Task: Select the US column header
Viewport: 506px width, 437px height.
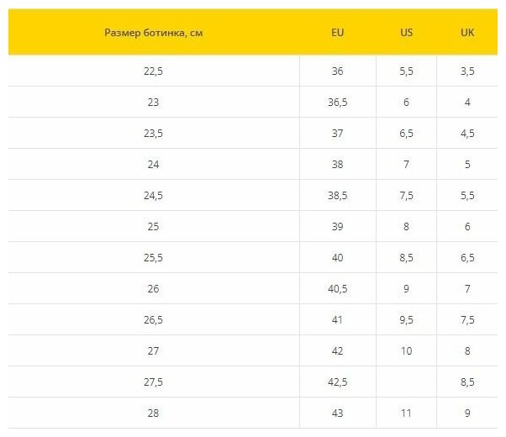Action: coord(406,33)
